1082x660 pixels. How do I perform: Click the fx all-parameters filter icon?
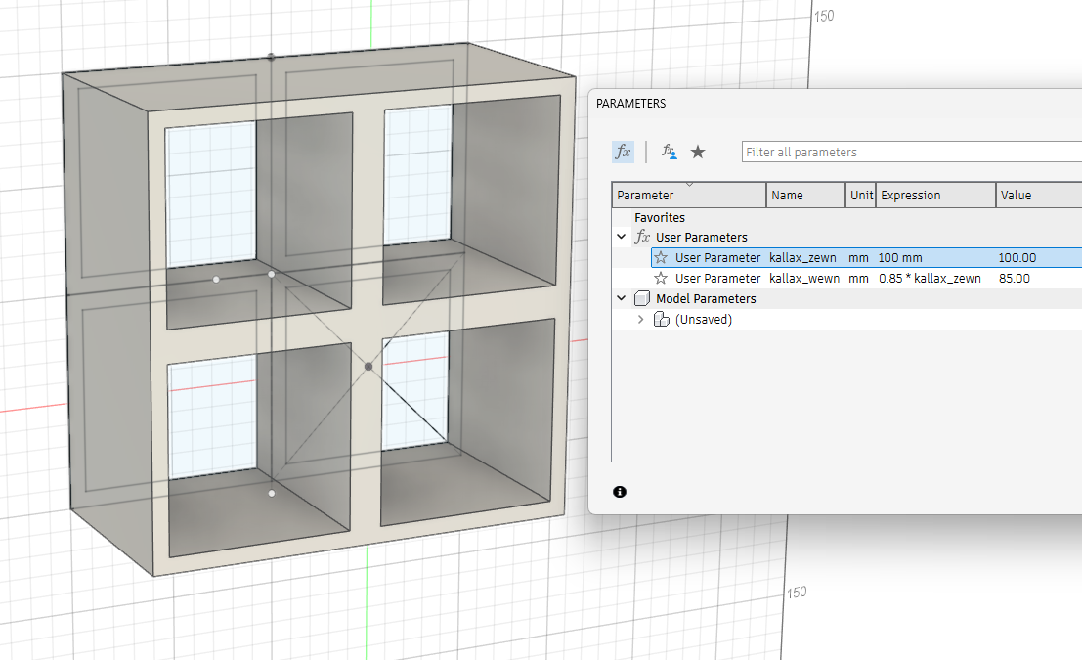pyautogui.click(x=623, y=152)
